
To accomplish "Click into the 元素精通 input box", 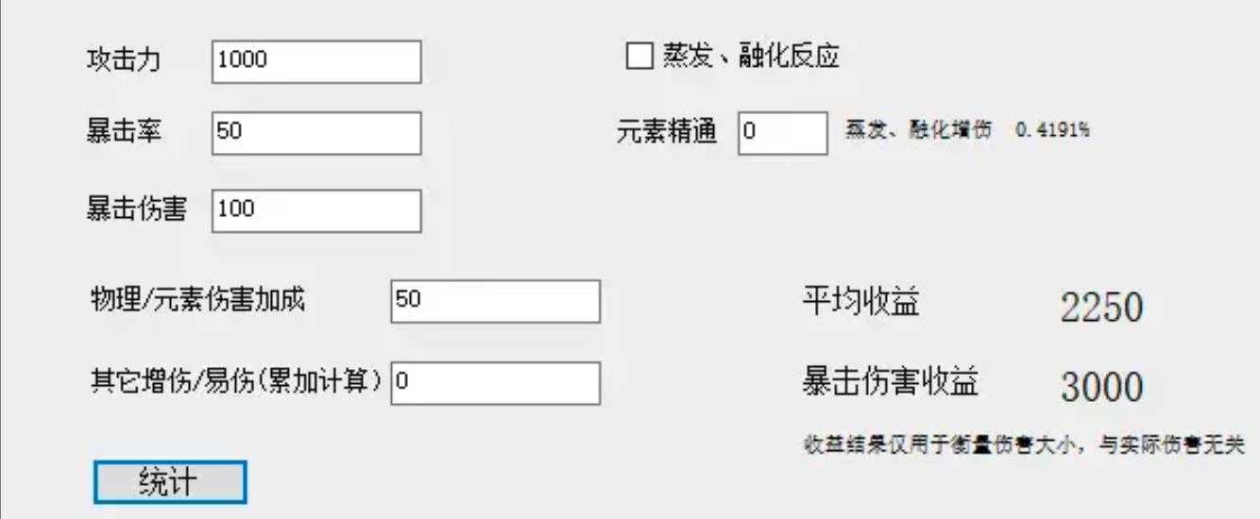I will pyautogui.click(x=783, y=133).
